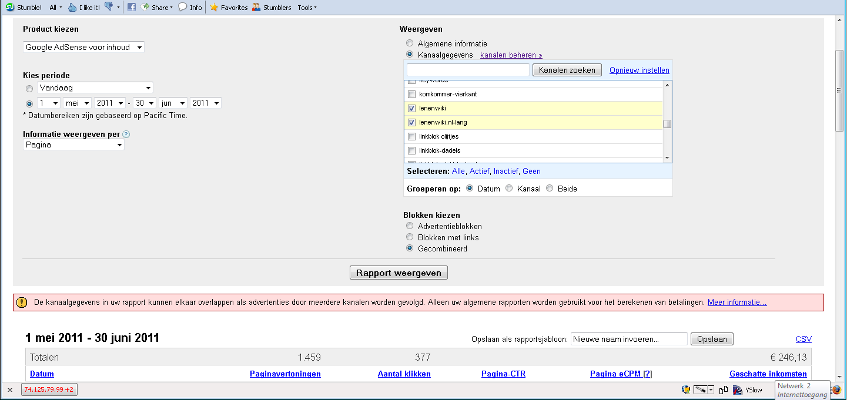Open the Tools menu in toolbar
The image size is (847, 400).
[x=307, y=8]
